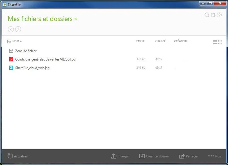Click the Actualiser refresh button
This screenshot has height=165, width=228.
pyautogui.click(x=18, y=156)
